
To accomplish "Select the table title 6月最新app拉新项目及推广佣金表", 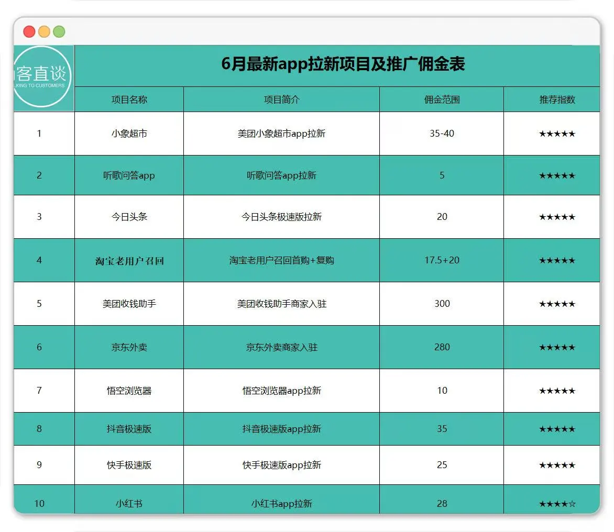I will point(343,64).
